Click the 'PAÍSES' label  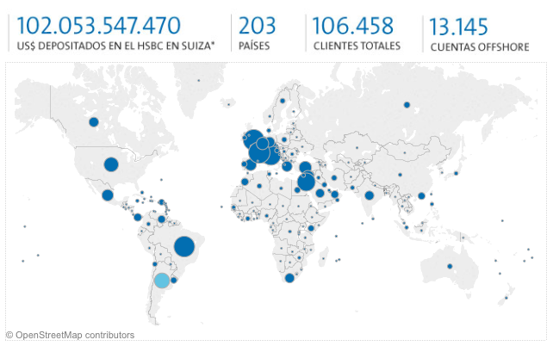click(254, 46)
